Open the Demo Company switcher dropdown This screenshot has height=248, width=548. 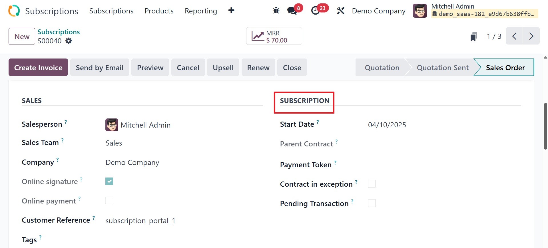378,11
